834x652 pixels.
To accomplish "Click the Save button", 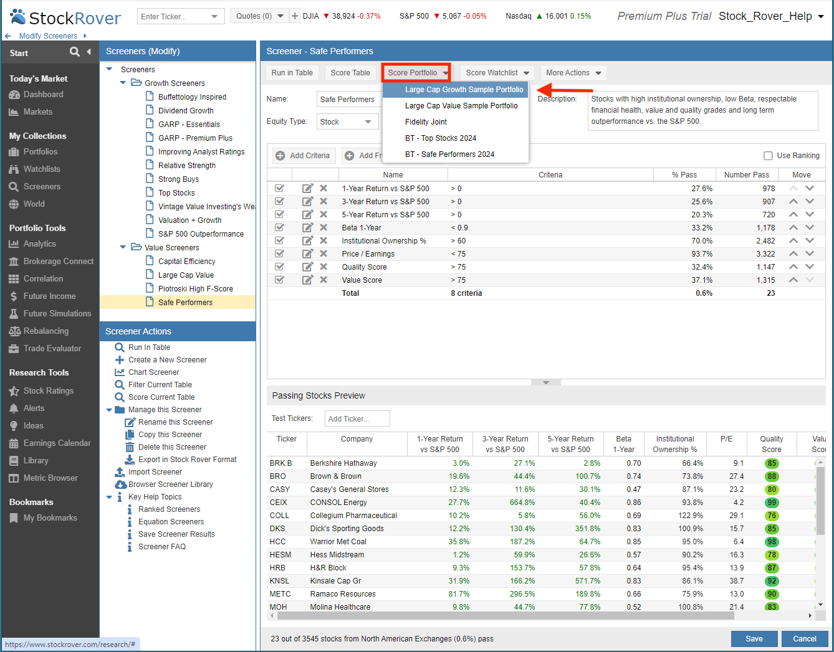I will 754,639.
